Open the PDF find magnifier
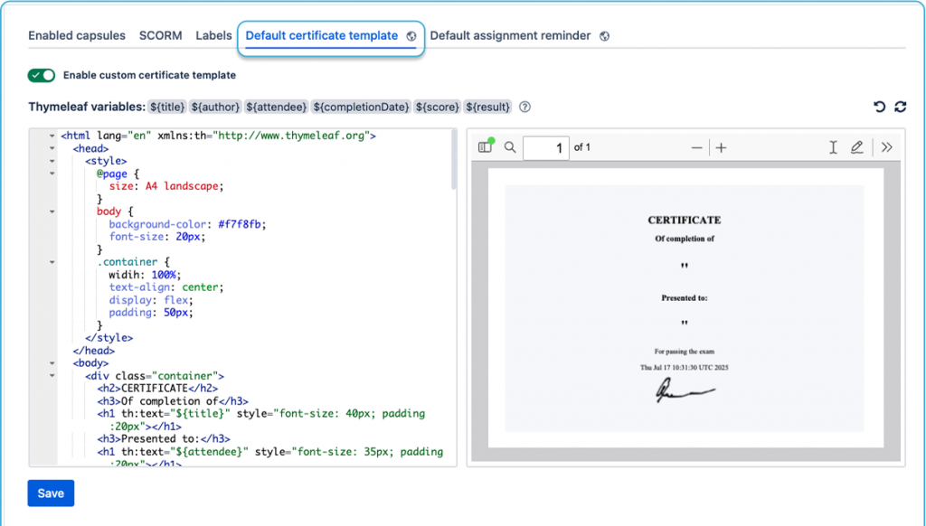This screenshot has width=926, height=526. (x=510, y=147)
